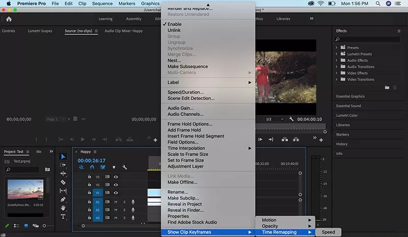Click the Home icon

point(9,19)
